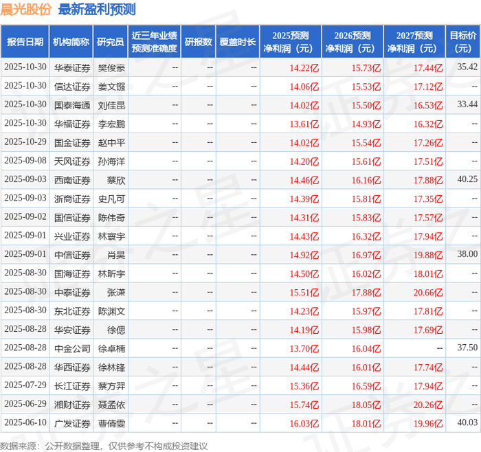Click the 华西证券 institution cell

(x=72, y=368)
